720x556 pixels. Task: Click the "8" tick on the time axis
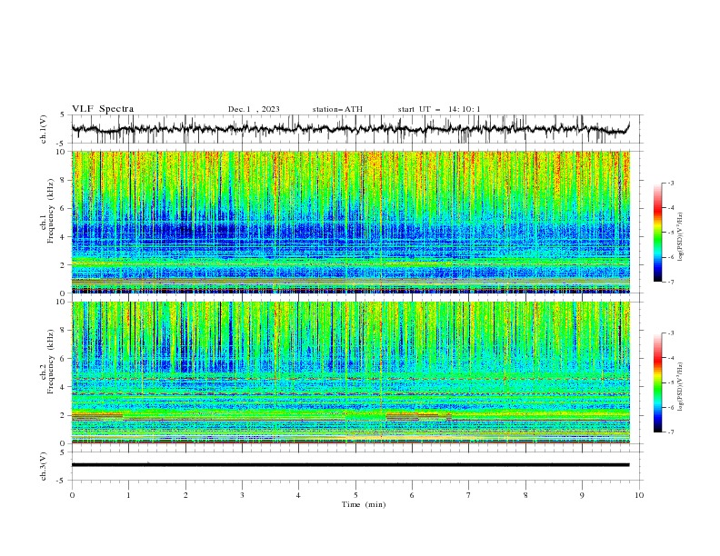click(525, 495)
